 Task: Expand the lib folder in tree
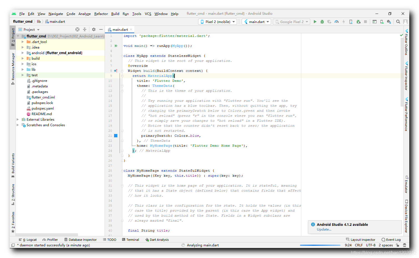(23, 70)
